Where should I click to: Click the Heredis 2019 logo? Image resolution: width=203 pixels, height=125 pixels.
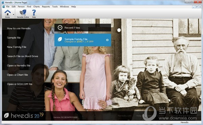[x=24, y=116]
